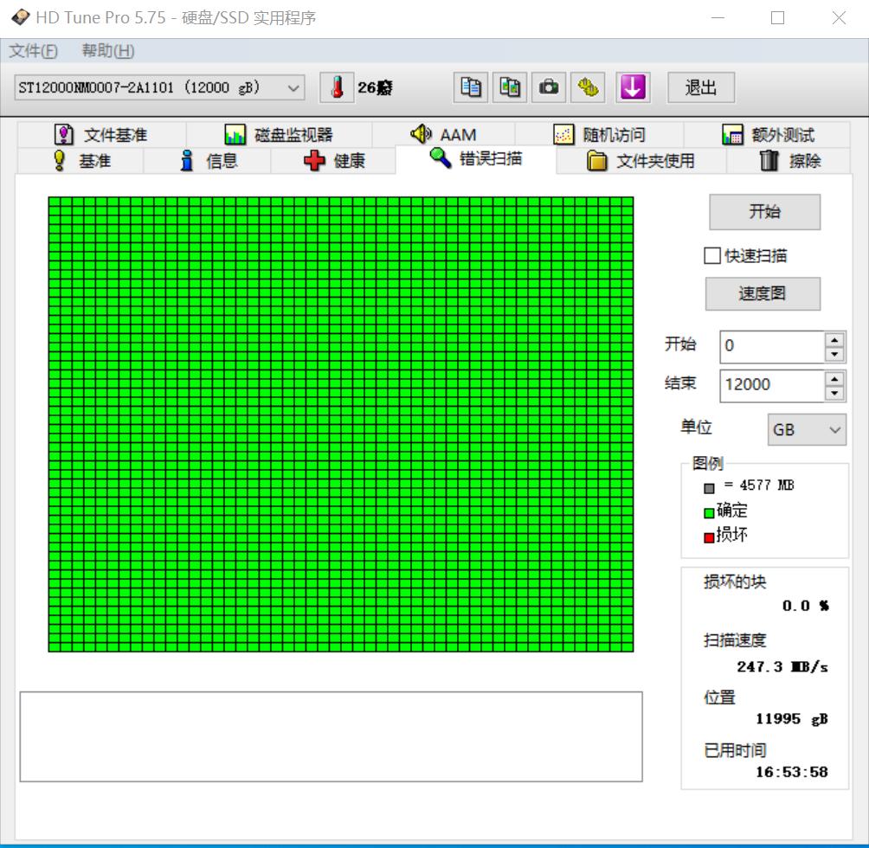Click the 开始 scan button
The image size is (869, 848).
765,211
